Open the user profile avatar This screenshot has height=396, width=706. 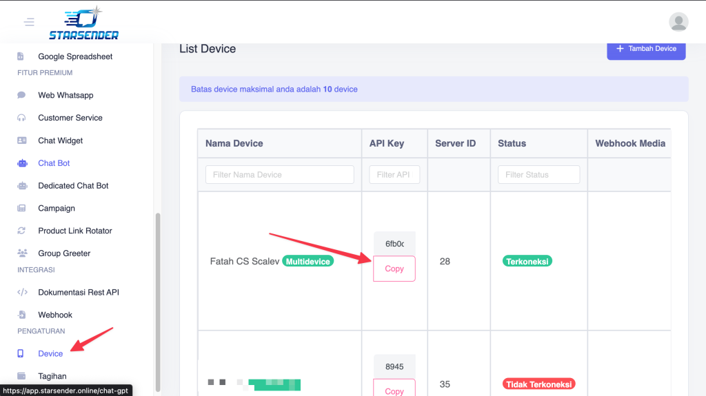678,22
